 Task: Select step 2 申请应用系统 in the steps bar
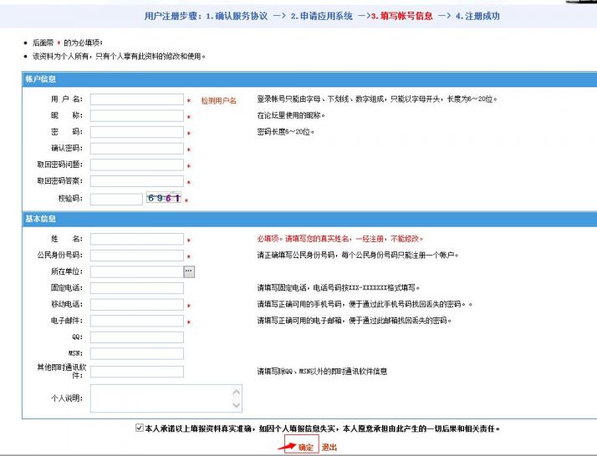click(x=322, y=16)
